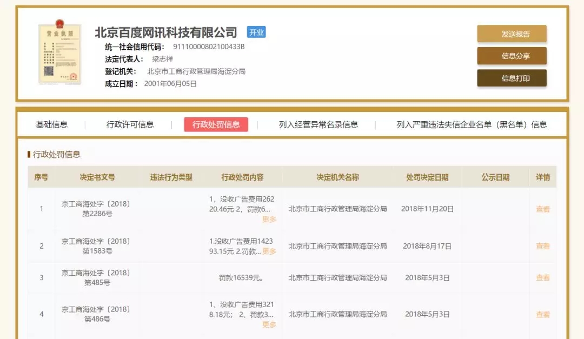Image resolution: width=584 pixels, height=339 pixels.
Task: Click 2018年5月3日 in the 第485号 row
Action: coord(427,277)
